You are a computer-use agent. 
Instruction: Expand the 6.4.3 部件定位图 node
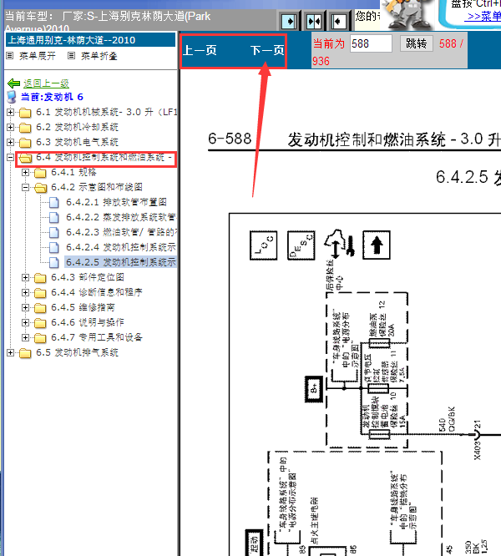point(25,277)
